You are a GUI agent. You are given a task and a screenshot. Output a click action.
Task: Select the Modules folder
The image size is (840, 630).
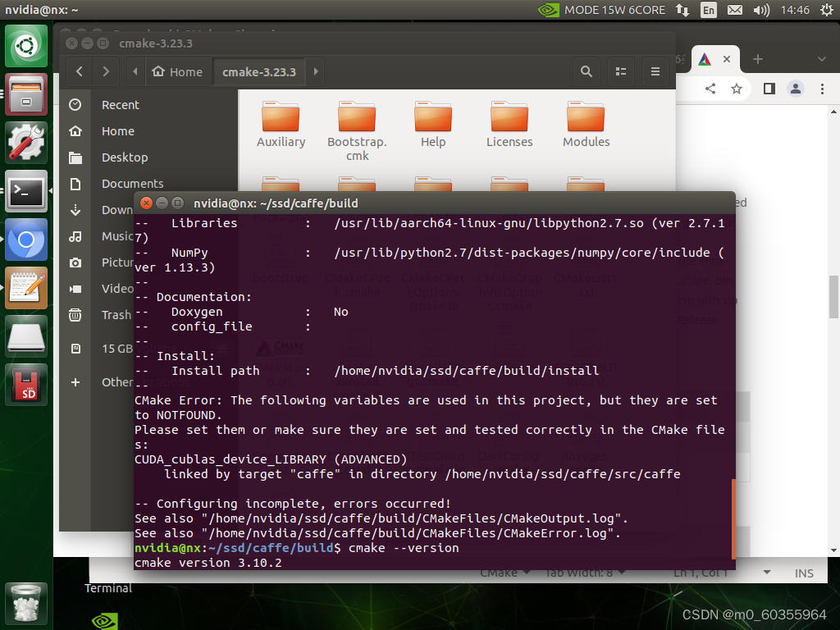point(586,125)
